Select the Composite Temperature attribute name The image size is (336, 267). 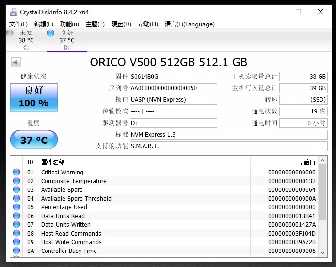(x=74, y=181)
